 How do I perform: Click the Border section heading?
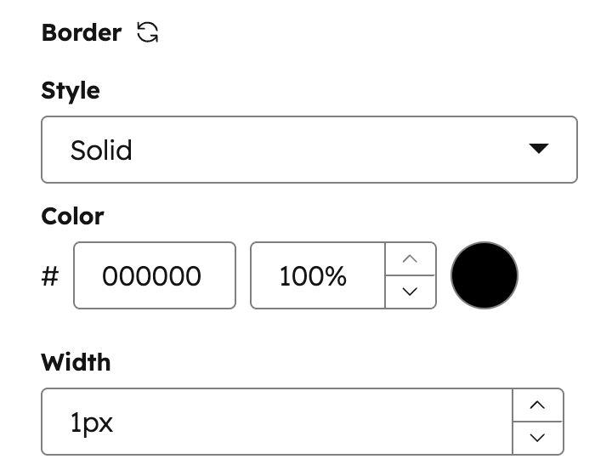click(82, 33)
